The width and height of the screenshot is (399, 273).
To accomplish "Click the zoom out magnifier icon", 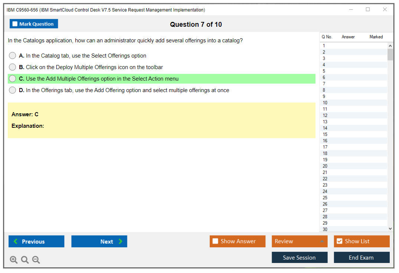I will [x=36, y=260].
